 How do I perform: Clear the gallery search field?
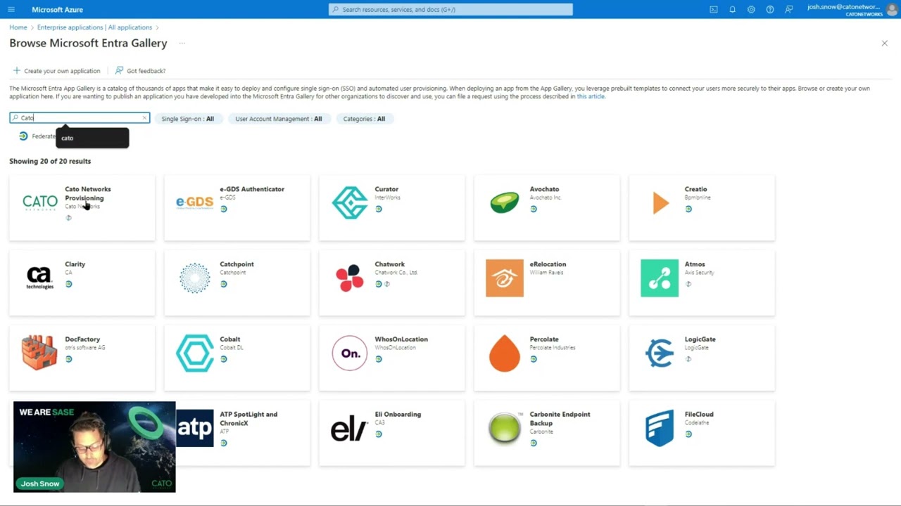pyautogui.click(x=144, y=118)
